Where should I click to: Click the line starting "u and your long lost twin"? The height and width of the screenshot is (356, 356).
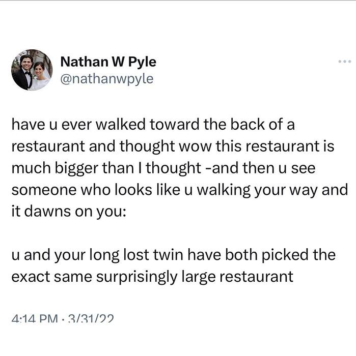point(173,254)
